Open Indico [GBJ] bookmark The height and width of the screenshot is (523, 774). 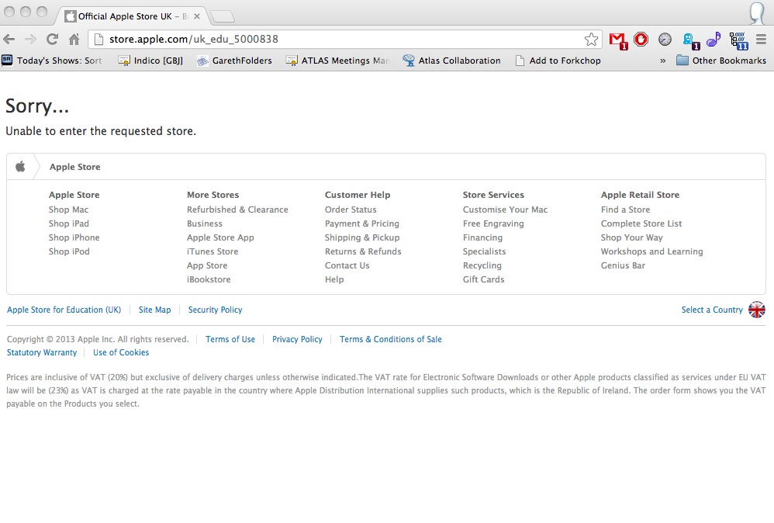point(151,61)
